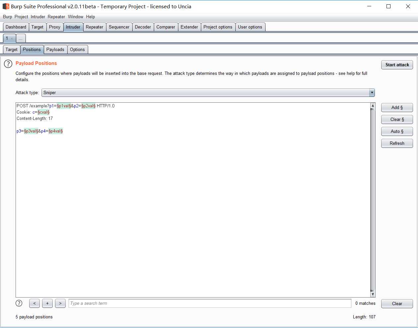Open the Project options tab
Image resolution: width=418 pixels, height=328 pixels.
(218, 27)
